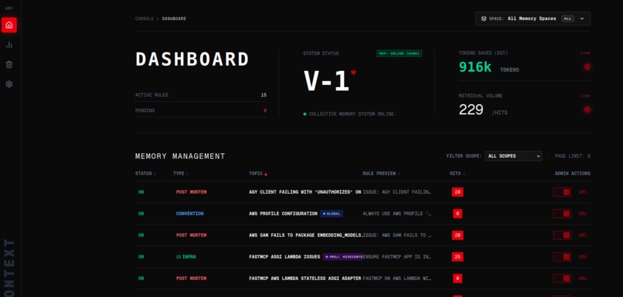Click the 916k tokens saved value
The image size is (623, 297).
(x=475, y=67)
